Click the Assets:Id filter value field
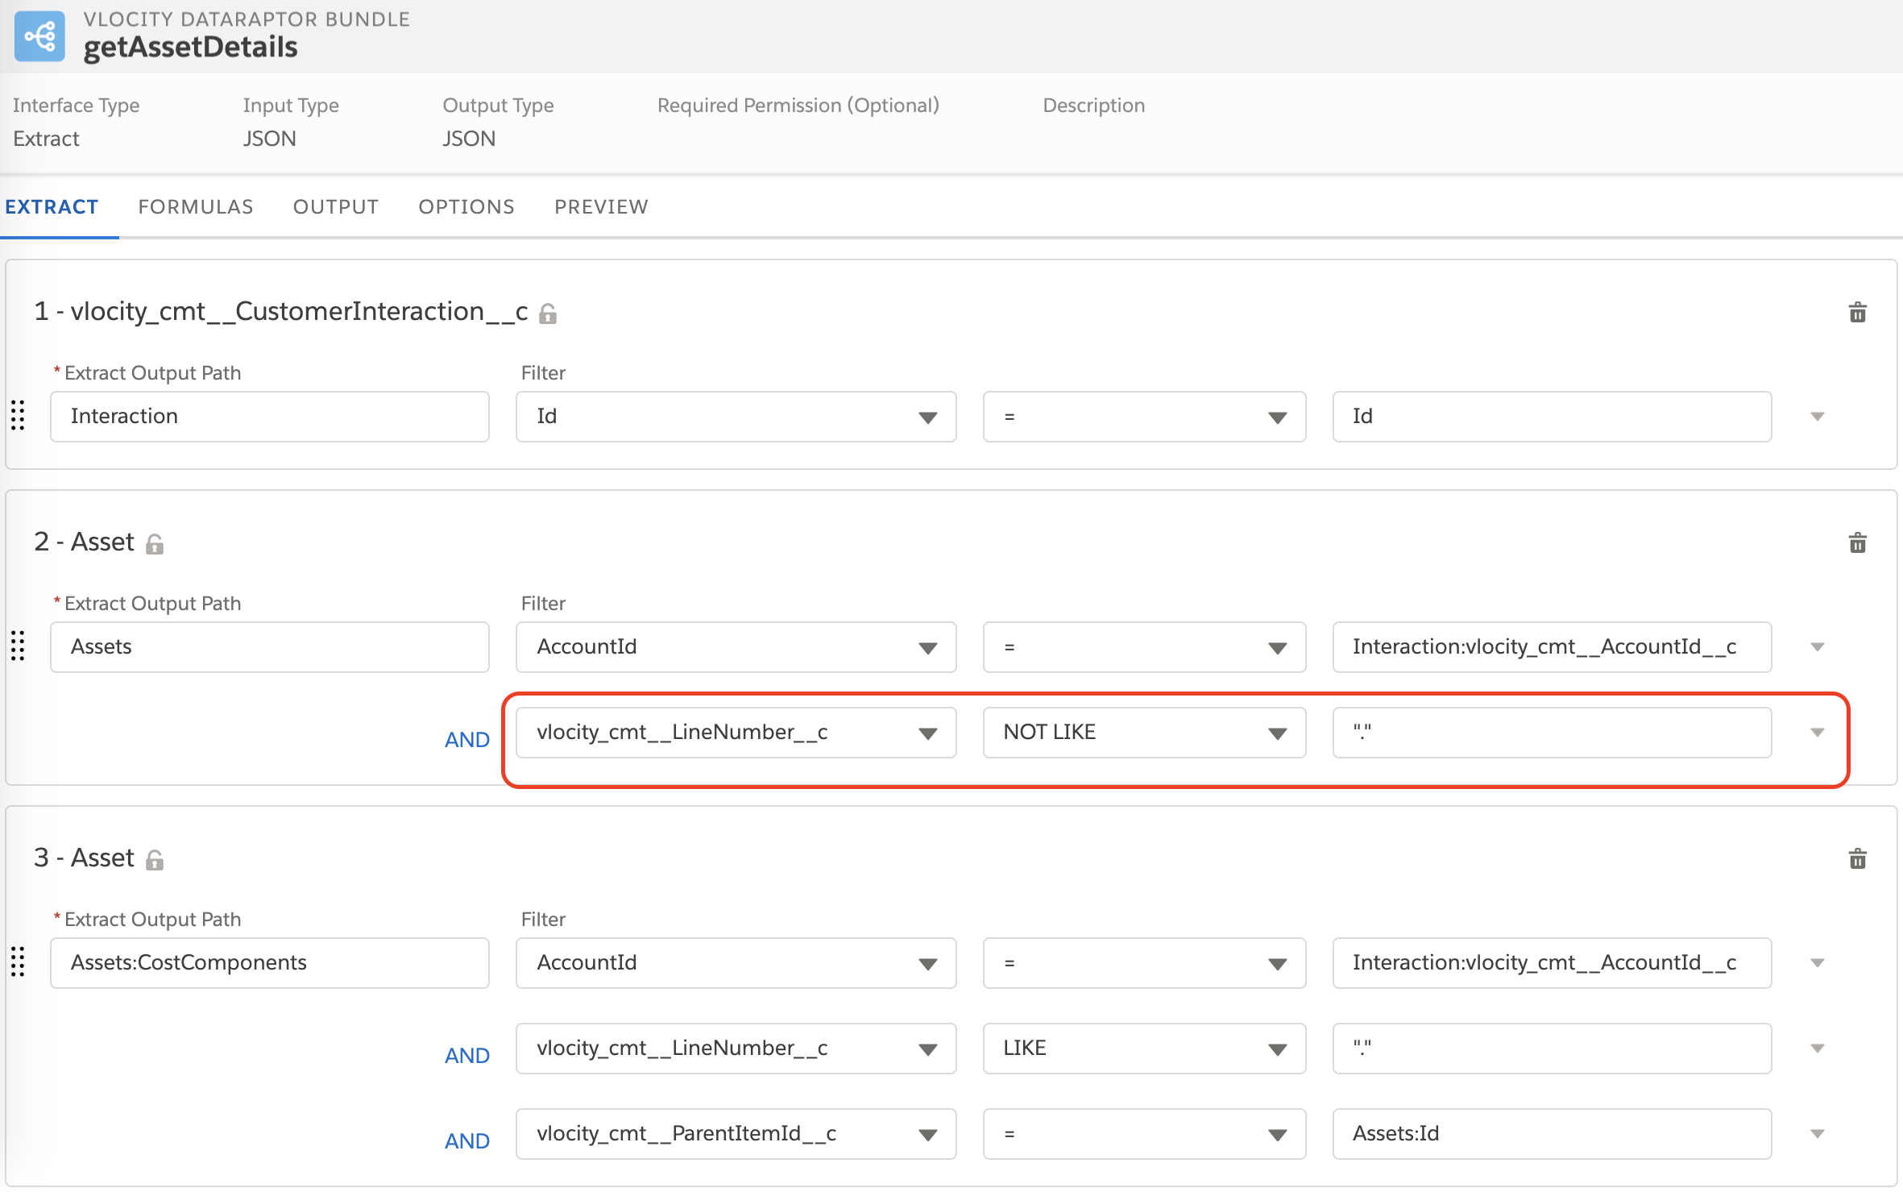The width and height of the screenshot is (1903, 1192). click(x=1553, y=1134)
